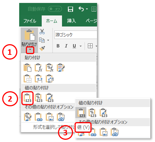Image resolution: width=155 pixels, height=142 pixels.
Task: Click the Copy icon
Action: (x=42, y=40)
